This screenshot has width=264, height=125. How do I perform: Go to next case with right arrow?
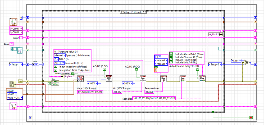[145, 12]
